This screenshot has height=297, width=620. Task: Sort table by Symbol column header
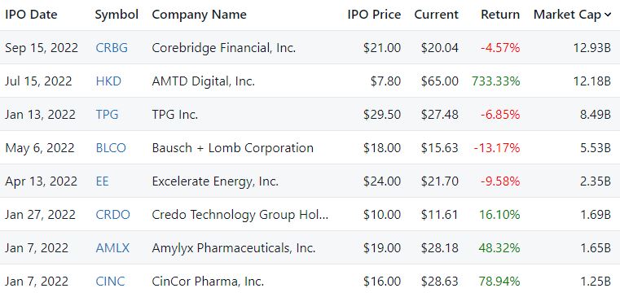[117, 15]
